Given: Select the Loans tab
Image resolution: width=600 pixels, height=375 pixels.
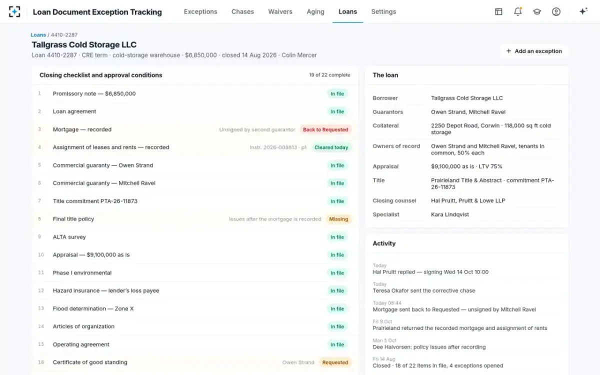Looking at the screenshot, I should [x=347, y=11].
